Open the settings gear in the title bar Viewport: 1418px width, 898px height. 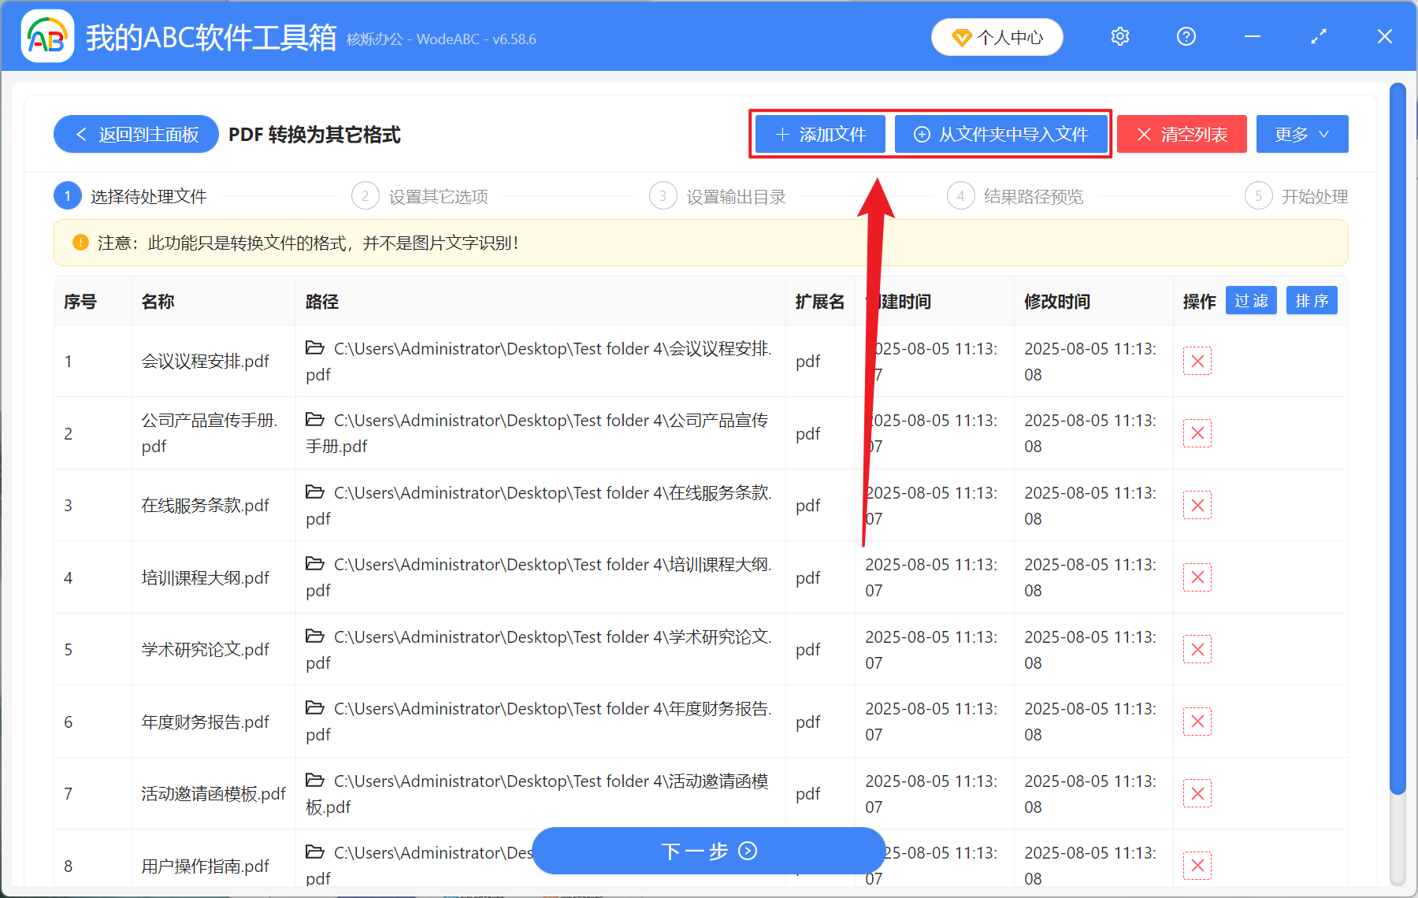[1119, 36]
